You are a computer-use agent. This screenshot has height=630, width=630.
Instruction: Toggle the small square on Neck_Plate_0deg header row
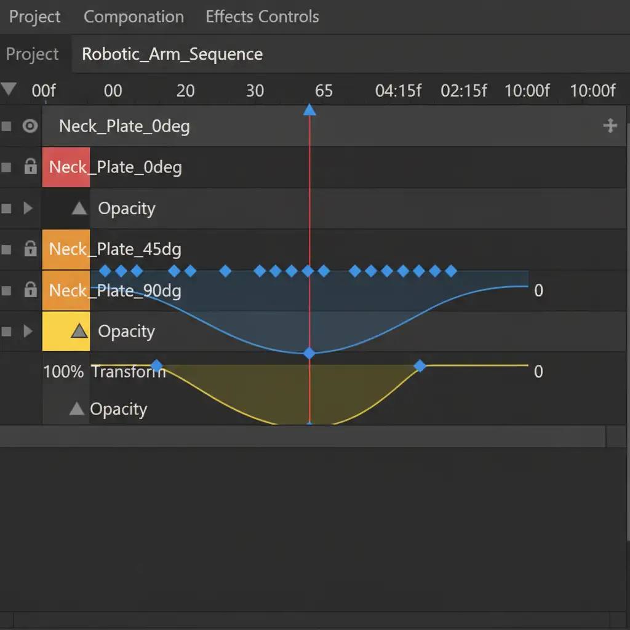tap(7, 126)
